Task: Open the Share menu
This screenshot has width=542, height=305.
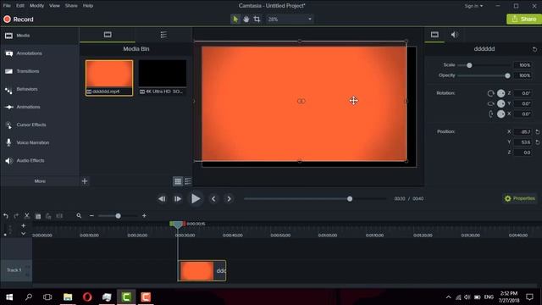Action: pos(71,6)
